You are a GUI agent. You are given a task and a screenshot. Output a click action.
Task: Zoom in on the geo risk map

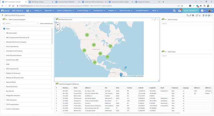coord(58,25)
